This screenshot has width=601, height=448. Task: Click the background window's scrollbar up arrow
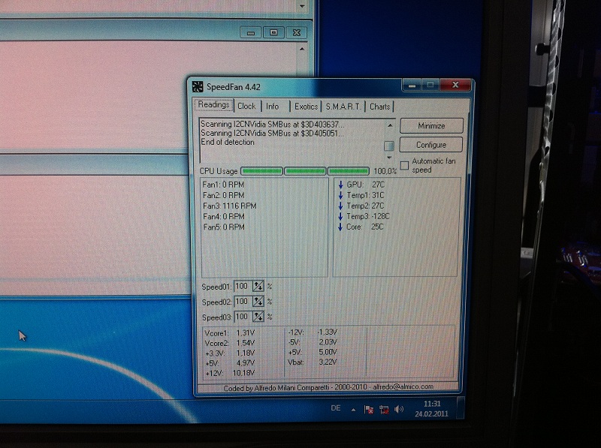pyautogui.click(x=302, y=49)
